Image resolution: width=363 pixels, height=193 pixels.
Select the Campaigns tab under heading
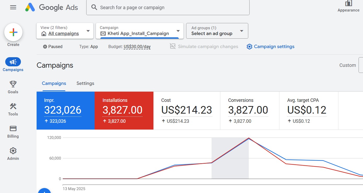pyautogui.click(x=54, y=83)
